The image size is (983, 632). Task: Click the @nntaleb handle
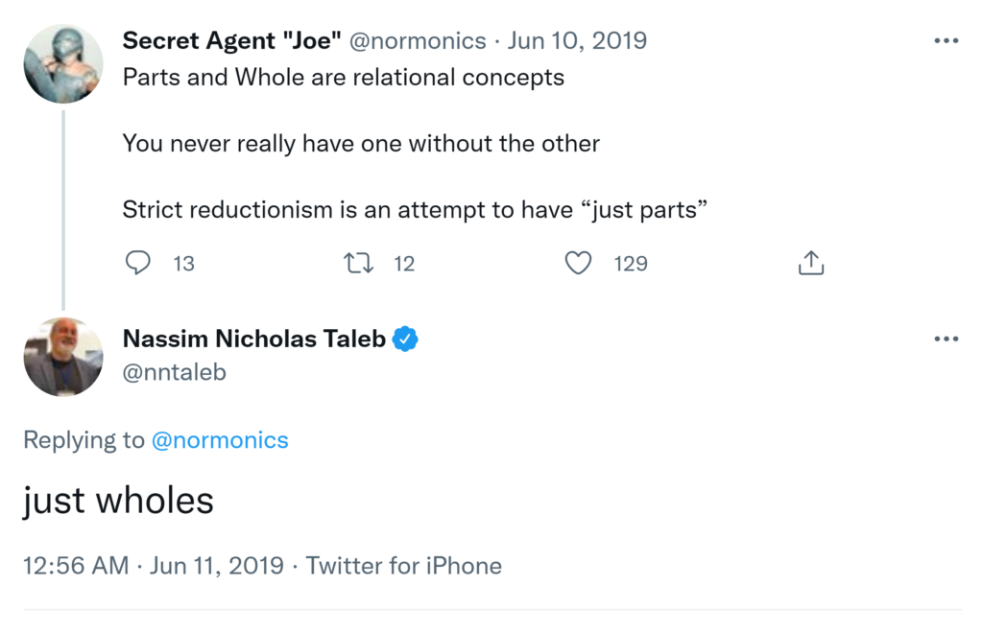(x=175, y=372)
